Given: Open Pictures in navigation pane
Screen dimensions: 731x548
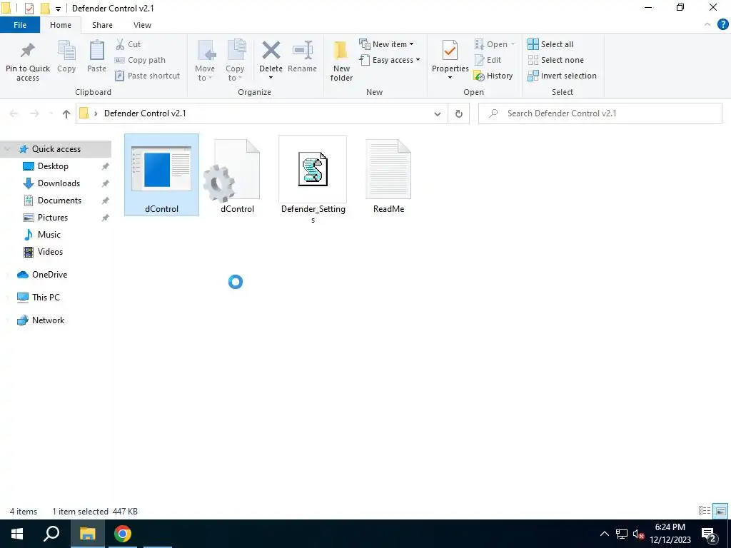Looking at the screenshot, I should [x=53, y=218].
